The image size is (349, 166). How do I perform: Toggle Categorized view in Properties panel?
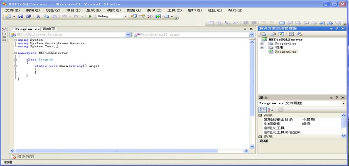262,110
